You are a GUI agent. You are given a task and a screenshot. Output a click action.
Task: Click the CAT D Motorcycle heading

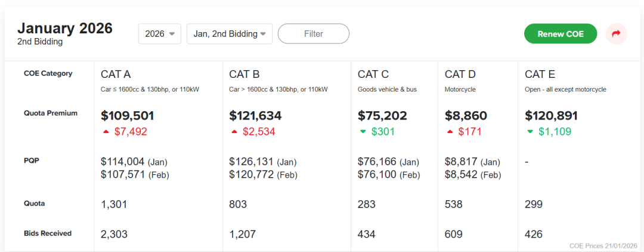click(x=460, y=74)
